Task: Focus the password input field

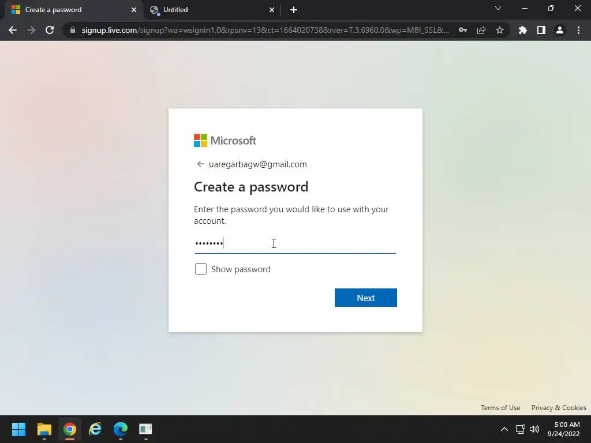Action: tap(295, 243)
